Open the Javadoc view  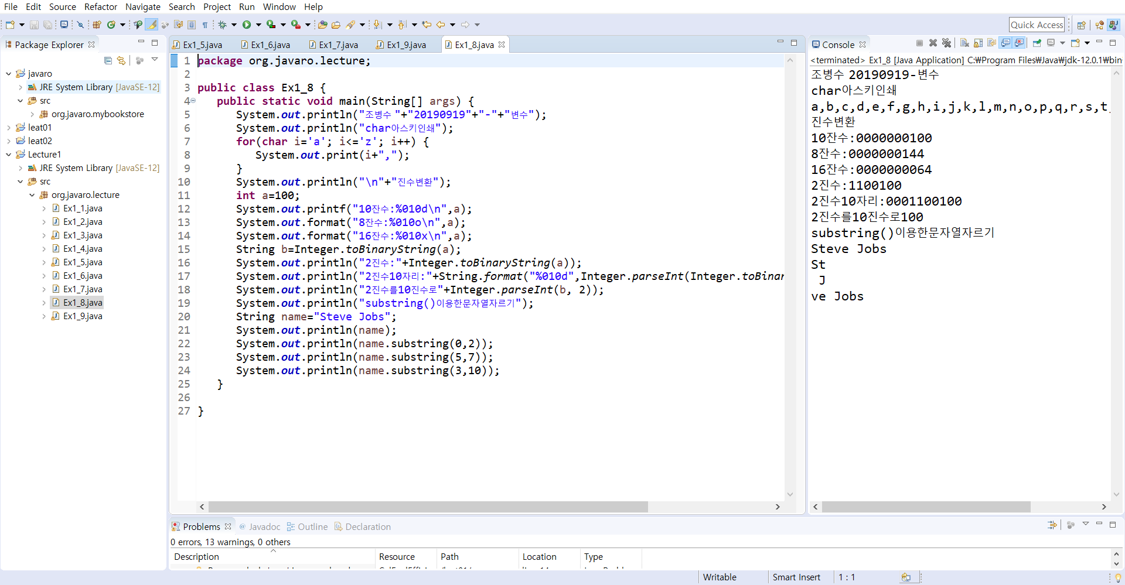coord(260,527)
